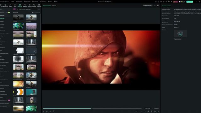Screen dimensions: 201x113
Task: Toggle the green switch in left sidebar
Action: pyautogui.click(x=9, y=13)
